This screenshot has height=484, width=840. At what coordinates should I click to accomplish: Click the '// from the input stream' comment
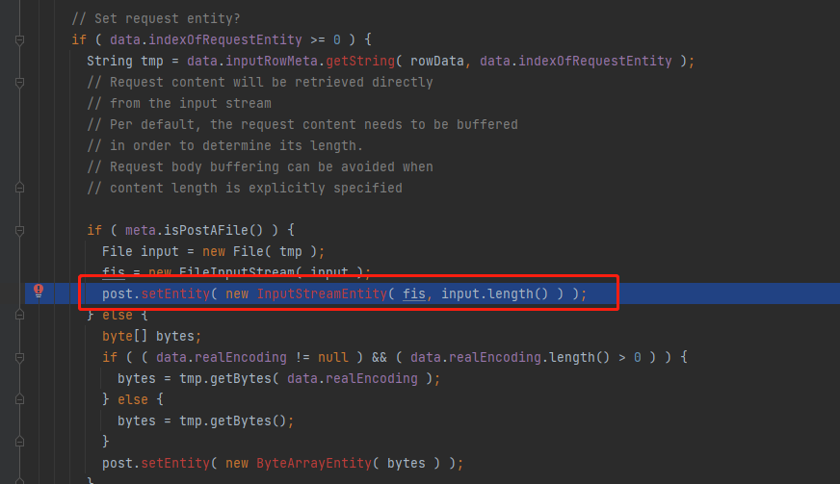point(179,103)
